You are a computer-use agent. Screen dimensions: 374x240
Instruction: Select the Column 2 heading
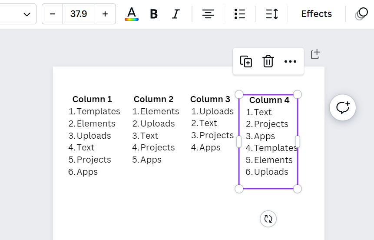point(153,99)
